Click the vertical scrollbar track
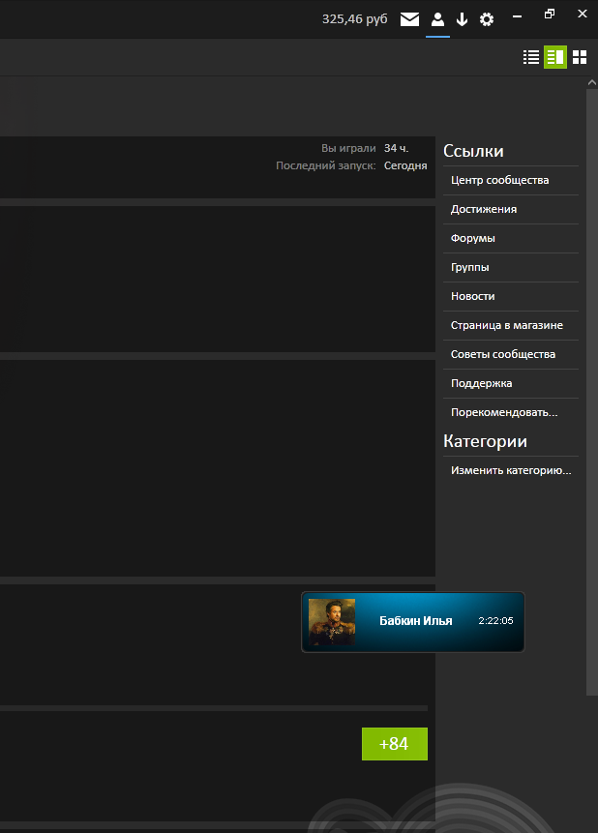Image resolution: width=598 pixels, height=833 pixels. [591, 392]
